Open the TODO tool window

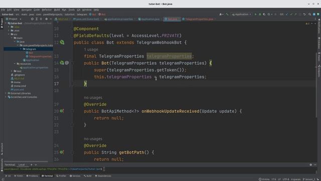point(19,176)
